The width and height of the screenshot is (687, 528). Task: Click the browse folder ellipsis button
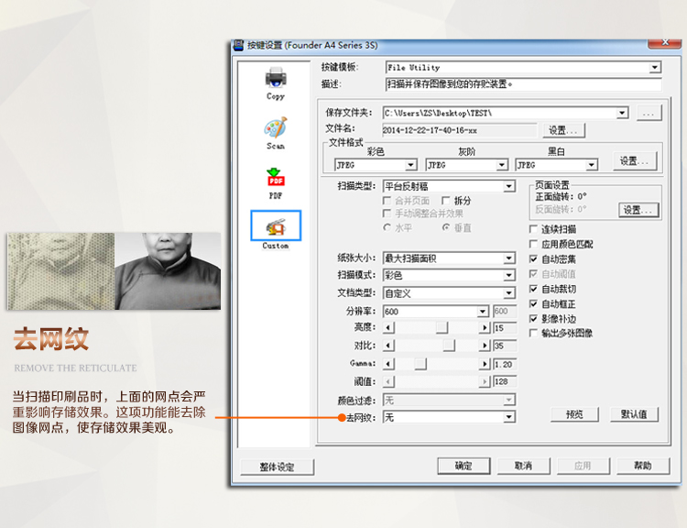(x=649, y=113)
